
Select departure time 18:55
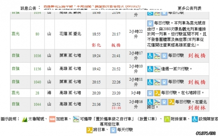point(96,34)
